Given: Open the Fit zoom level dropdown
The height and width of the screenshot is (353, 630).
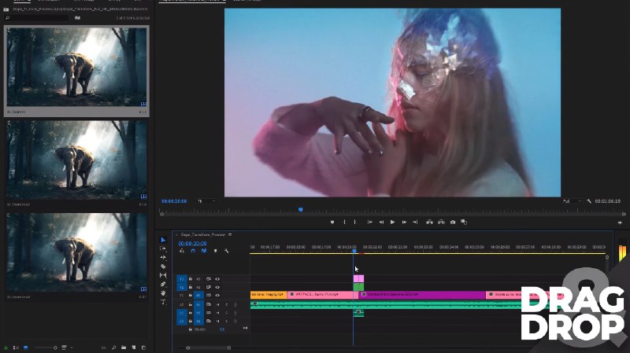Looking at the screenshot, I should 206,201.
